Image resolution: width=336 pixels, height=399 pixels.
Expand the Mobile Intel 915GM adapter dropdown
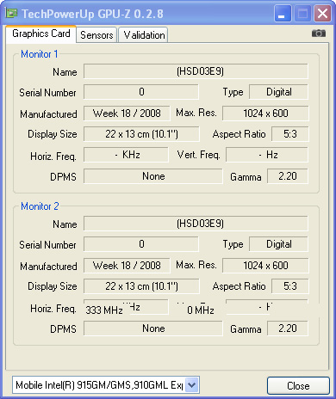tap(192, 385)
